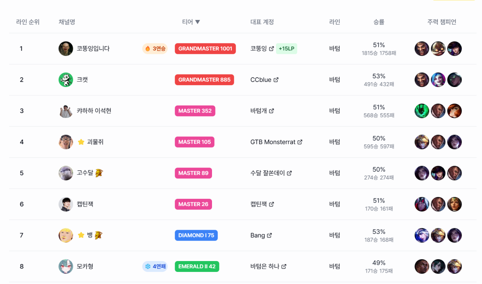482x284 pixels.
Task: Click the 승률 column header
Action: pos(379,22)
